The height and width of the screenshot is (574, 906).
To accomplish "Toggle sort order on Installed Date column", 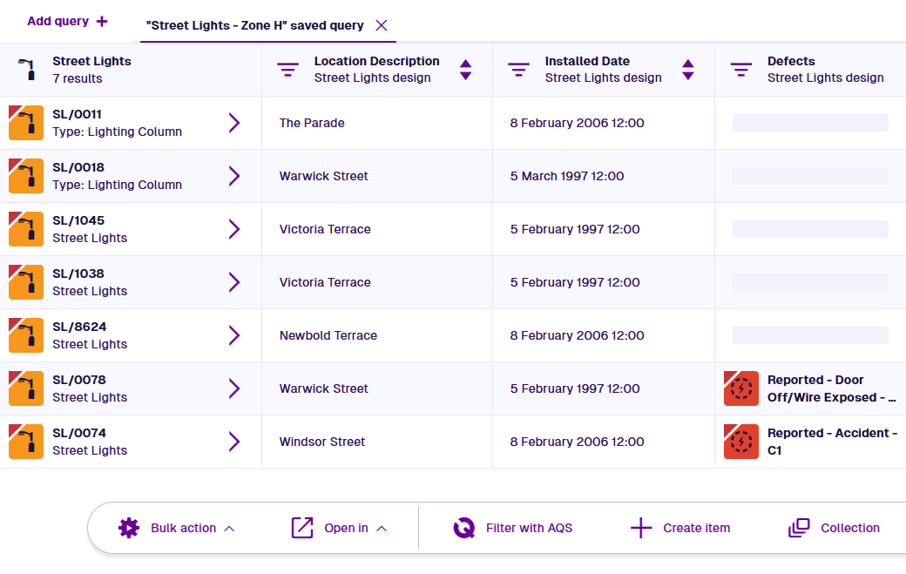I will [x=688, y=70].
